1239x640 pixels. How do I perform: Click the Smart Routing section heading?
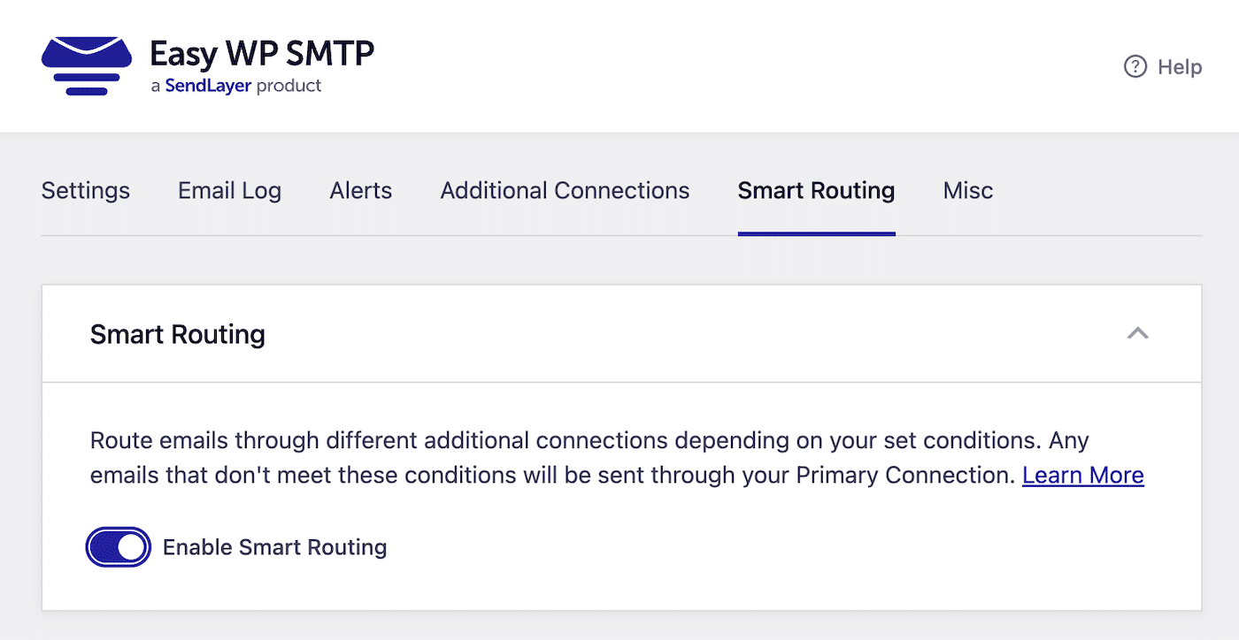point(177,334)
